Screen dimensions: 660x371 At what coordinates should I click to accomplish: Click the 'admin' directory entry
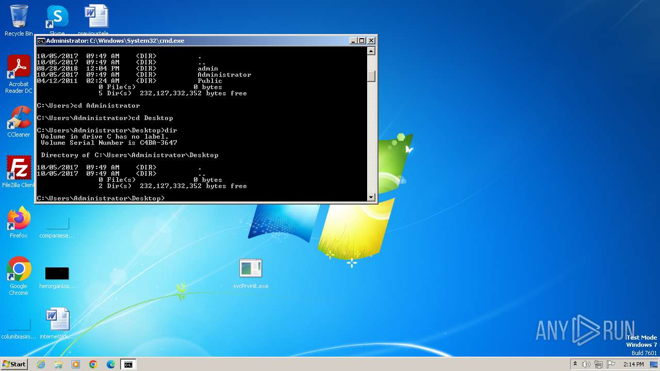pyautogui.click(x=208, y=69)
